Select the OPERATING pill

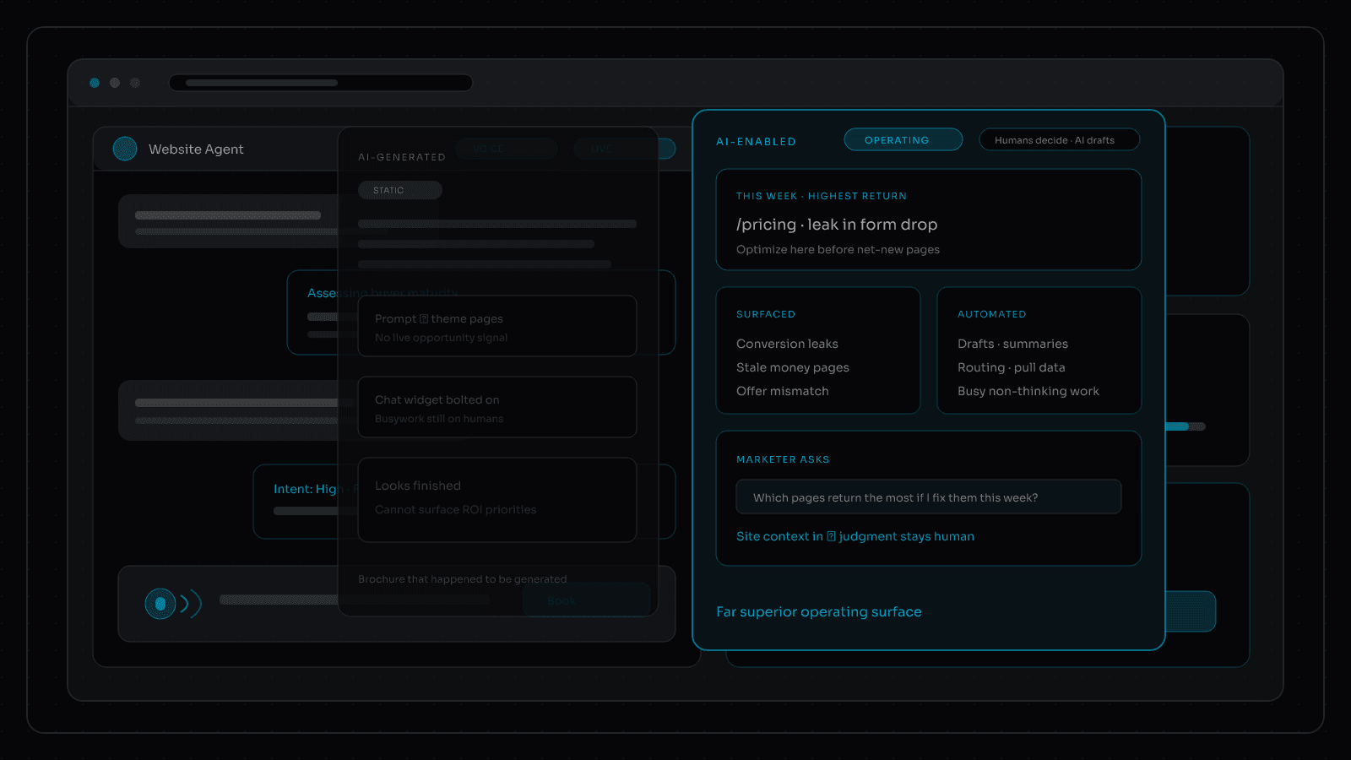(x=903, y=139)
